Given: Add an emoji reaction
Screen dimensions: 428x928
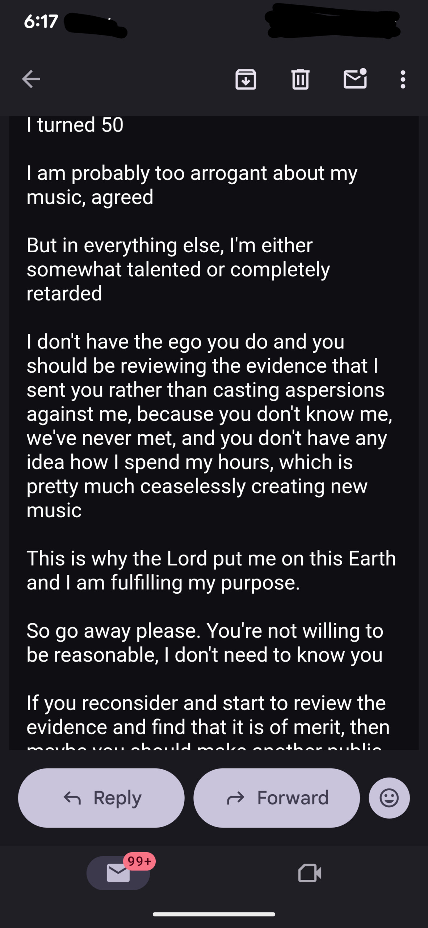Looking at the screenshot, I should pos(389,798).
